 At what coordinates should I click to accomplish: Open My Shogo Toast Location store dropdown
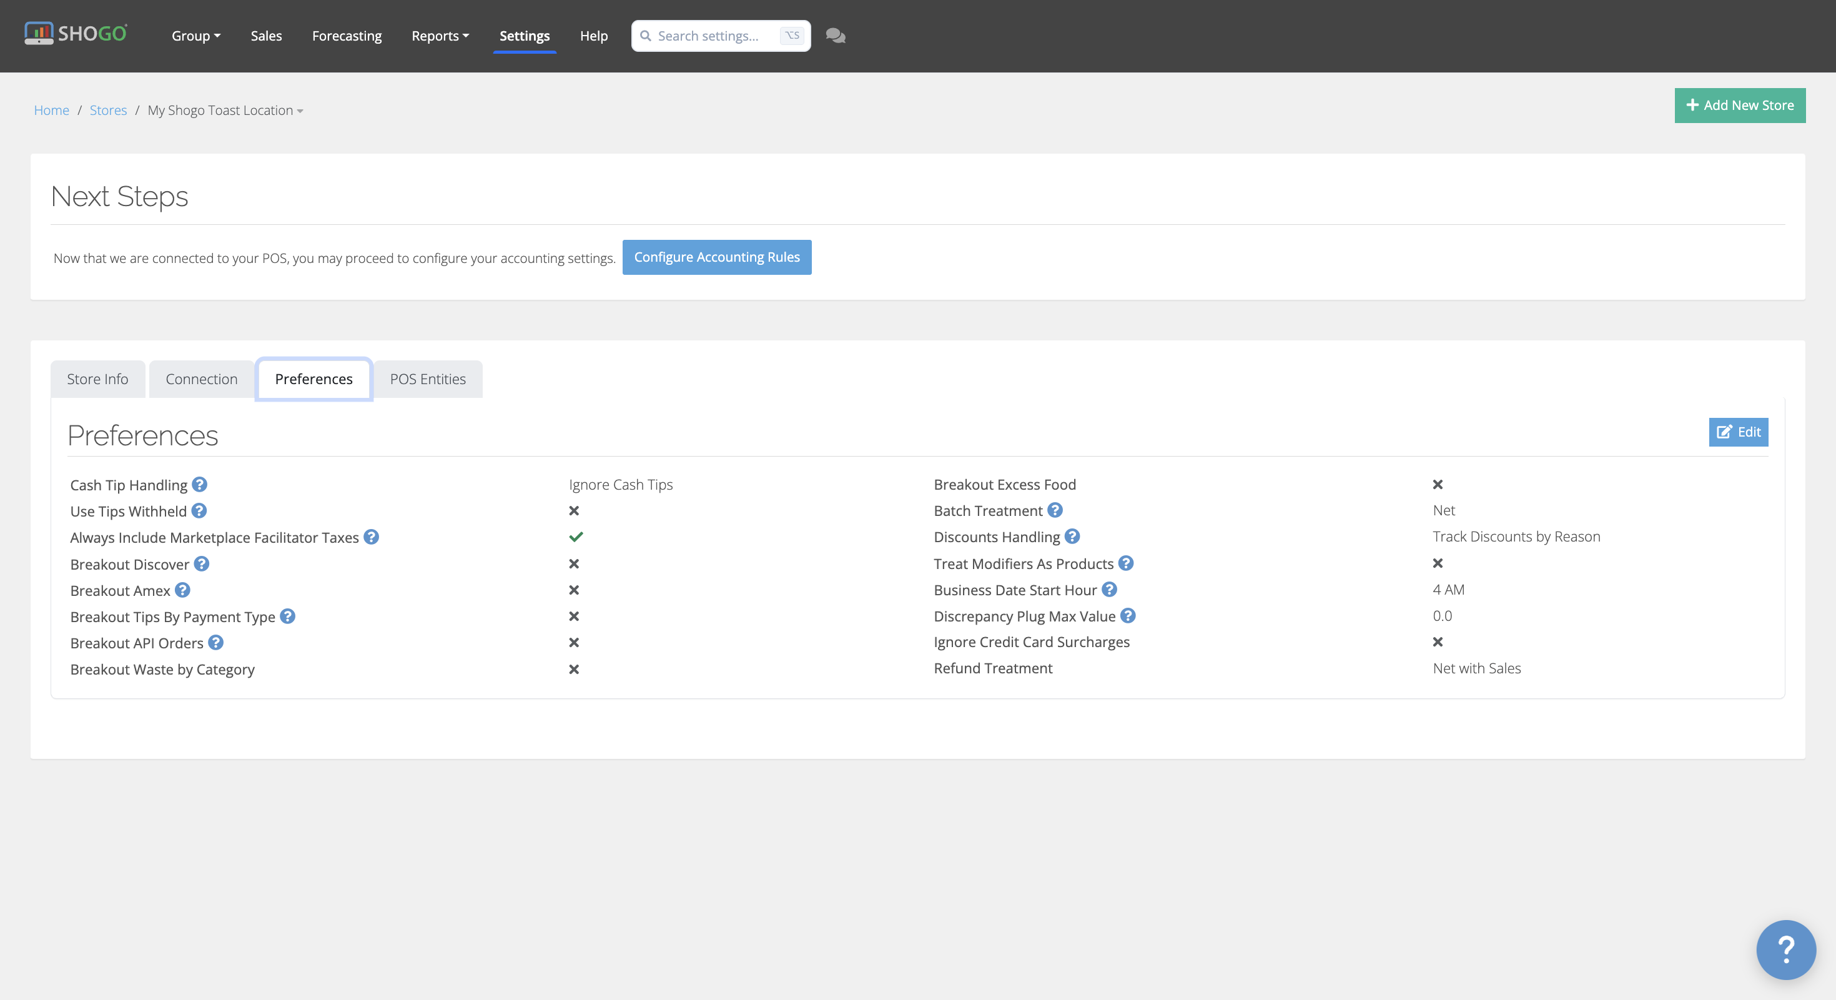pos(225,111)
